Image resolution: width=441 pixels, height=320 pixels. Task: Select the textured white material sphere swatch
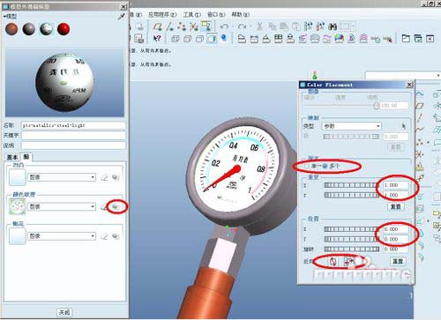pos(46,29)
